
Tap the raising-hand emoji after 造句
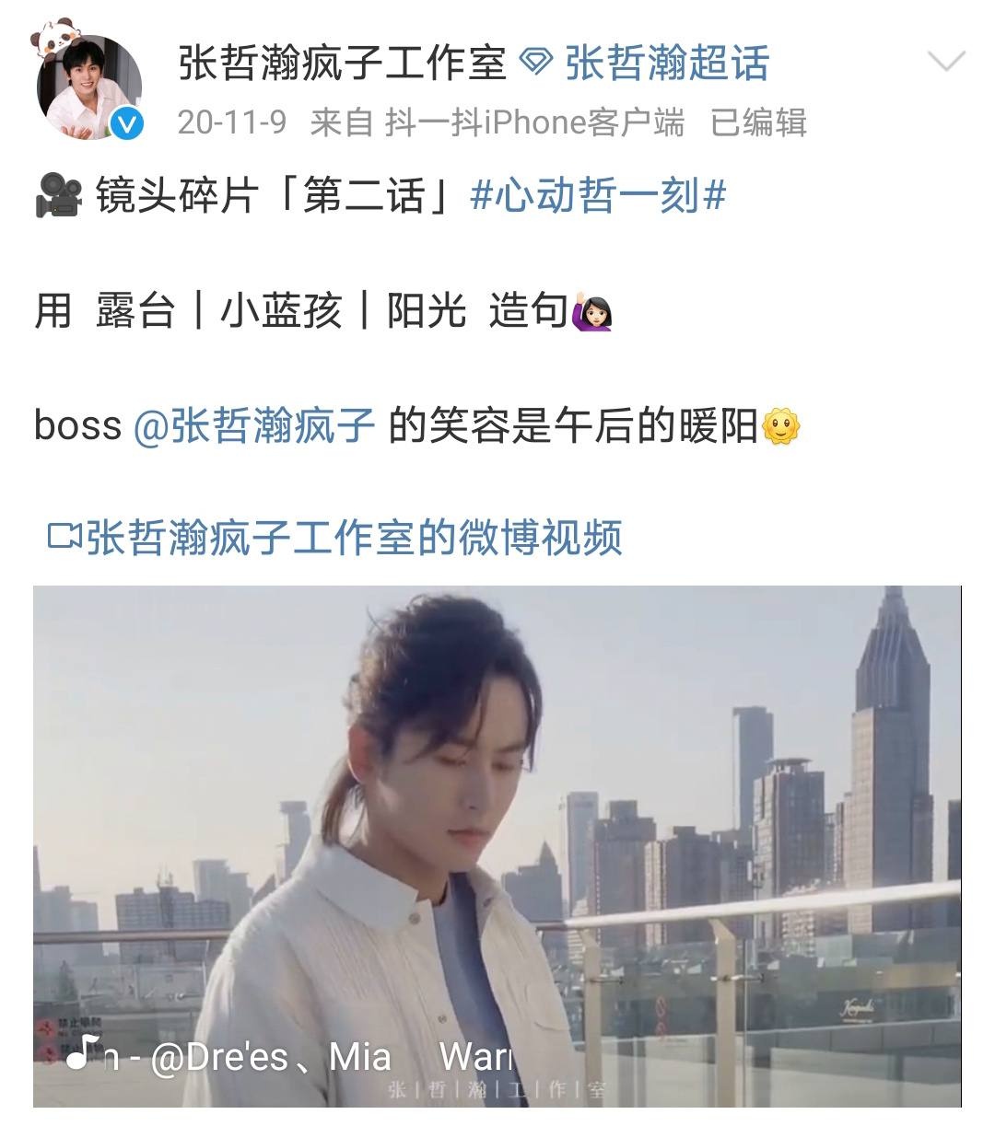tap(593, 312)
